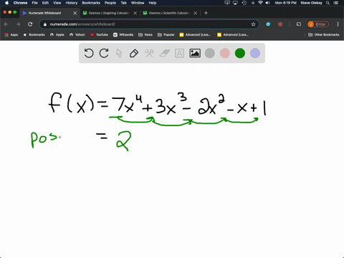Image resolution: width=344 pixels, height=258 pixels.
Task: Open the blue extension icon
Action: click(268, 24)
